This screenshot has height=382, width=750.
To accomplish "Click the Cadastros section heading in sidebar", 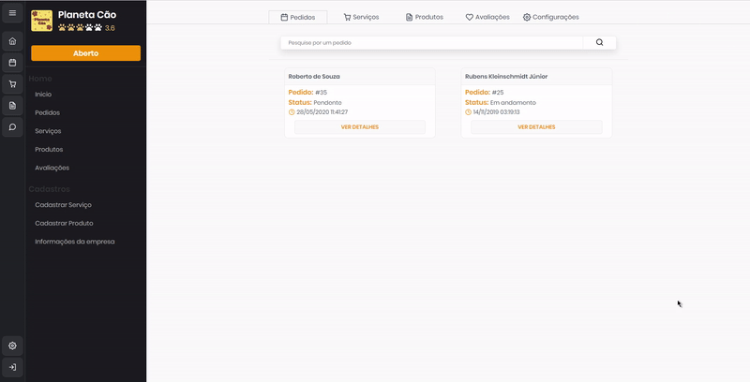I will coord(50,189).
